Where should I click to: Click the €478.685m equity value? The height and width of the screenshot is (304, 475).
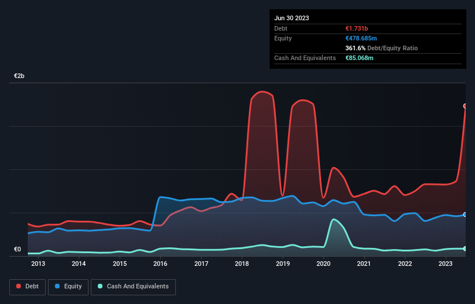click(x=361, y=38)
